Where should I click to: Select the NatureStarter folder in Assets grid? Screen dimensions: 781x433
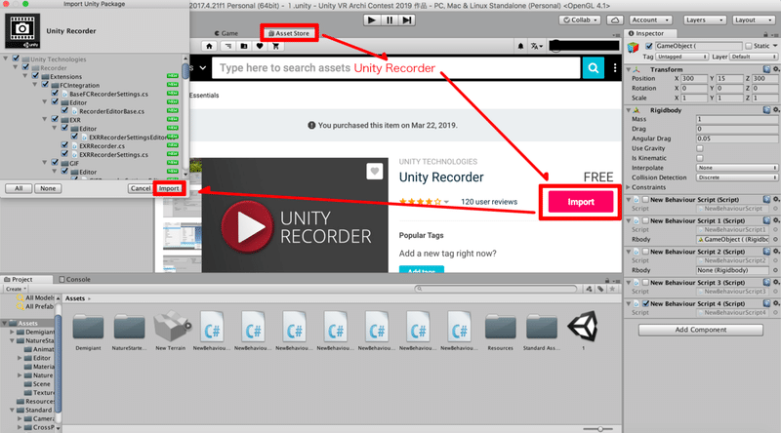coord(129,331)
